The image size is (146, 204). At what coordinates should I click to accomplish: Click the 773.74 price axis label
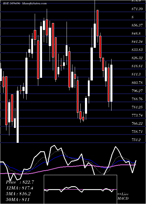(x=137, y=115)
